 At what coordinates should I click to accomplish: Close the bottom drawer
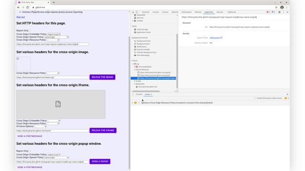287,95
